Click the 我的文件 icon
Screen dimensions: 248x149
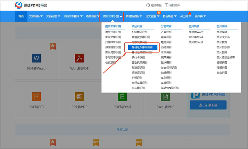(167, 5)
